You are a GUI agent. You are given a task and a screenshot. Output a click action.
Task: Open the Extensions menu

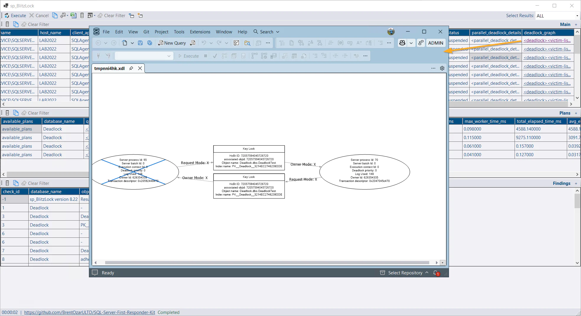pos(200,32)
